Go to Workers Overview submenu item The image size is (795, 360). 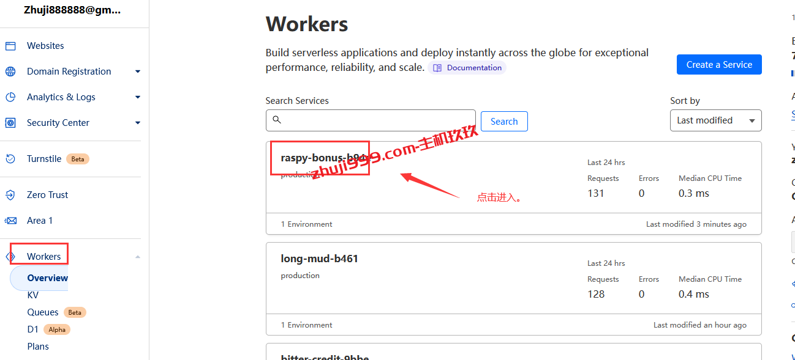[47, 278]
